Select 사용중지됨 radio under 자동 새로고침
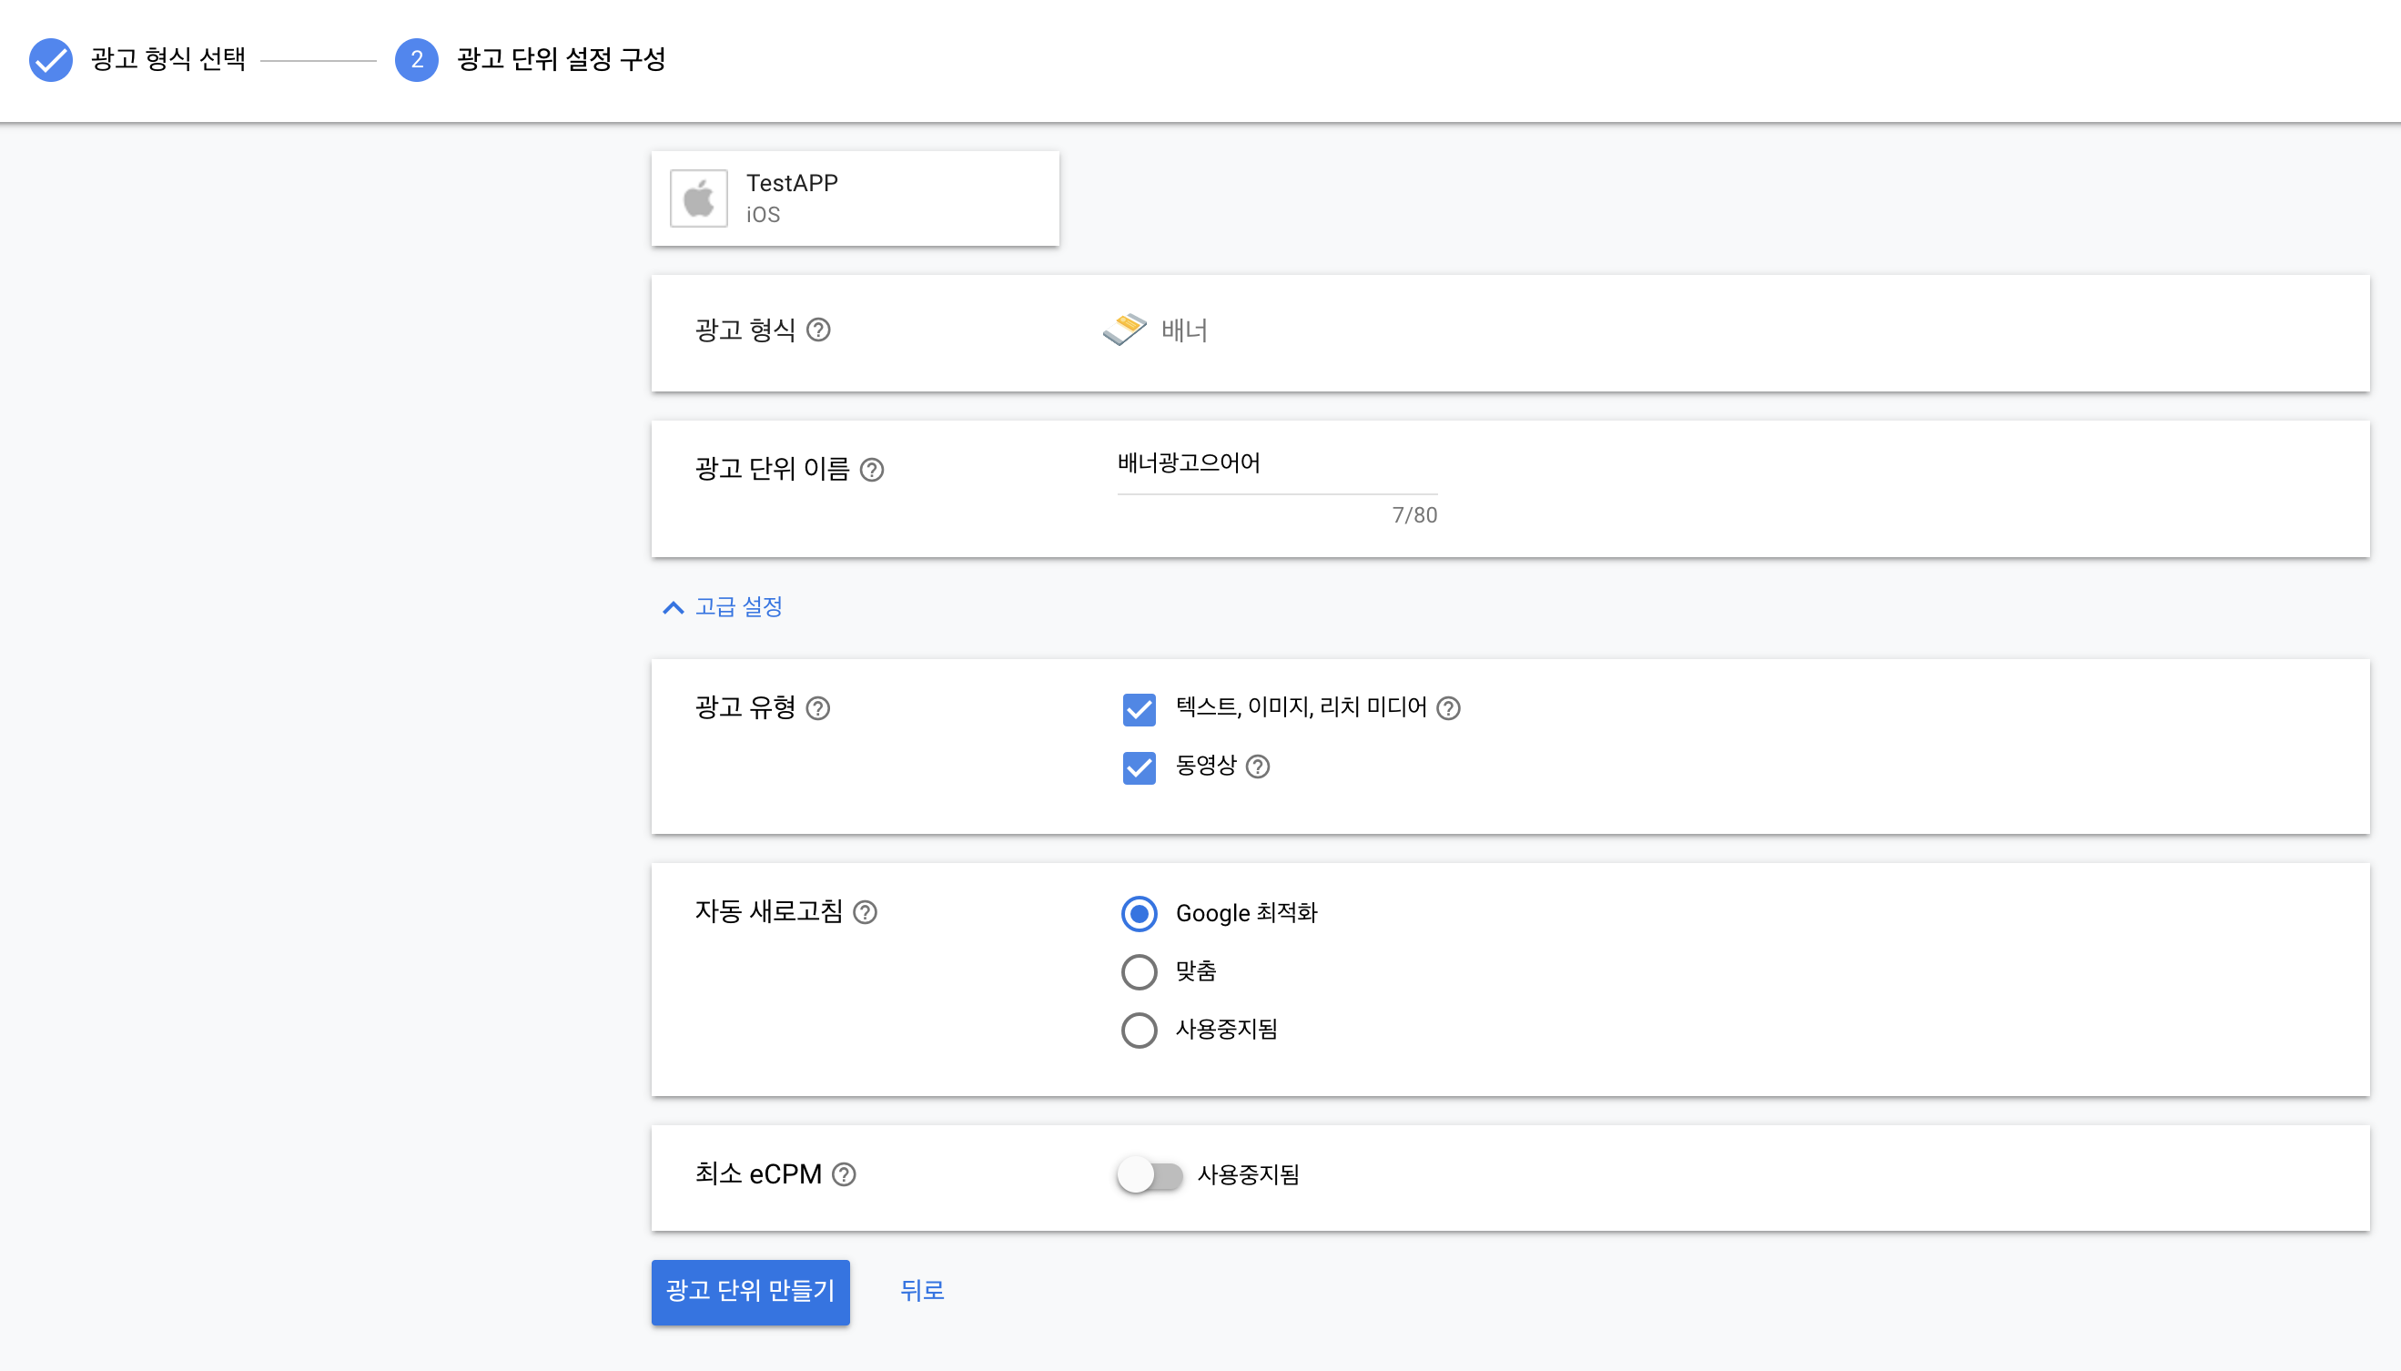Image resolution: width=2401 pixels, height=1371 pixels. (1139, 1031)
